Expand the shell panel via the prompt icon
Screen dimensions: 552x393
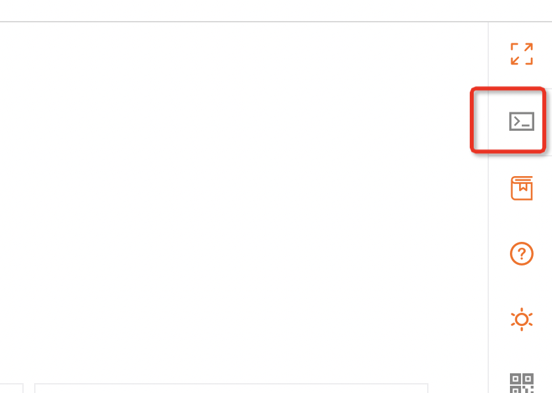click(521, 121)
